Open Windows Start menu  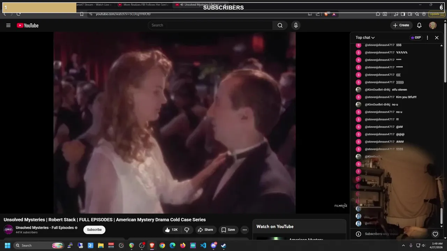click(x=7, y=245)
